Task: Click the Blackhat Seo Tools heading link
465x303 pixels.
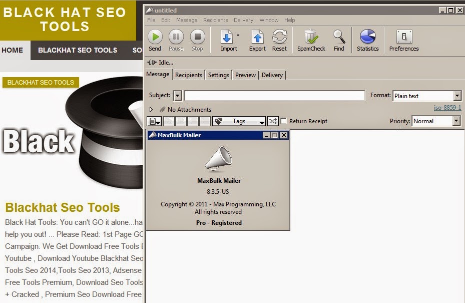Action: (x=63, y=207)
